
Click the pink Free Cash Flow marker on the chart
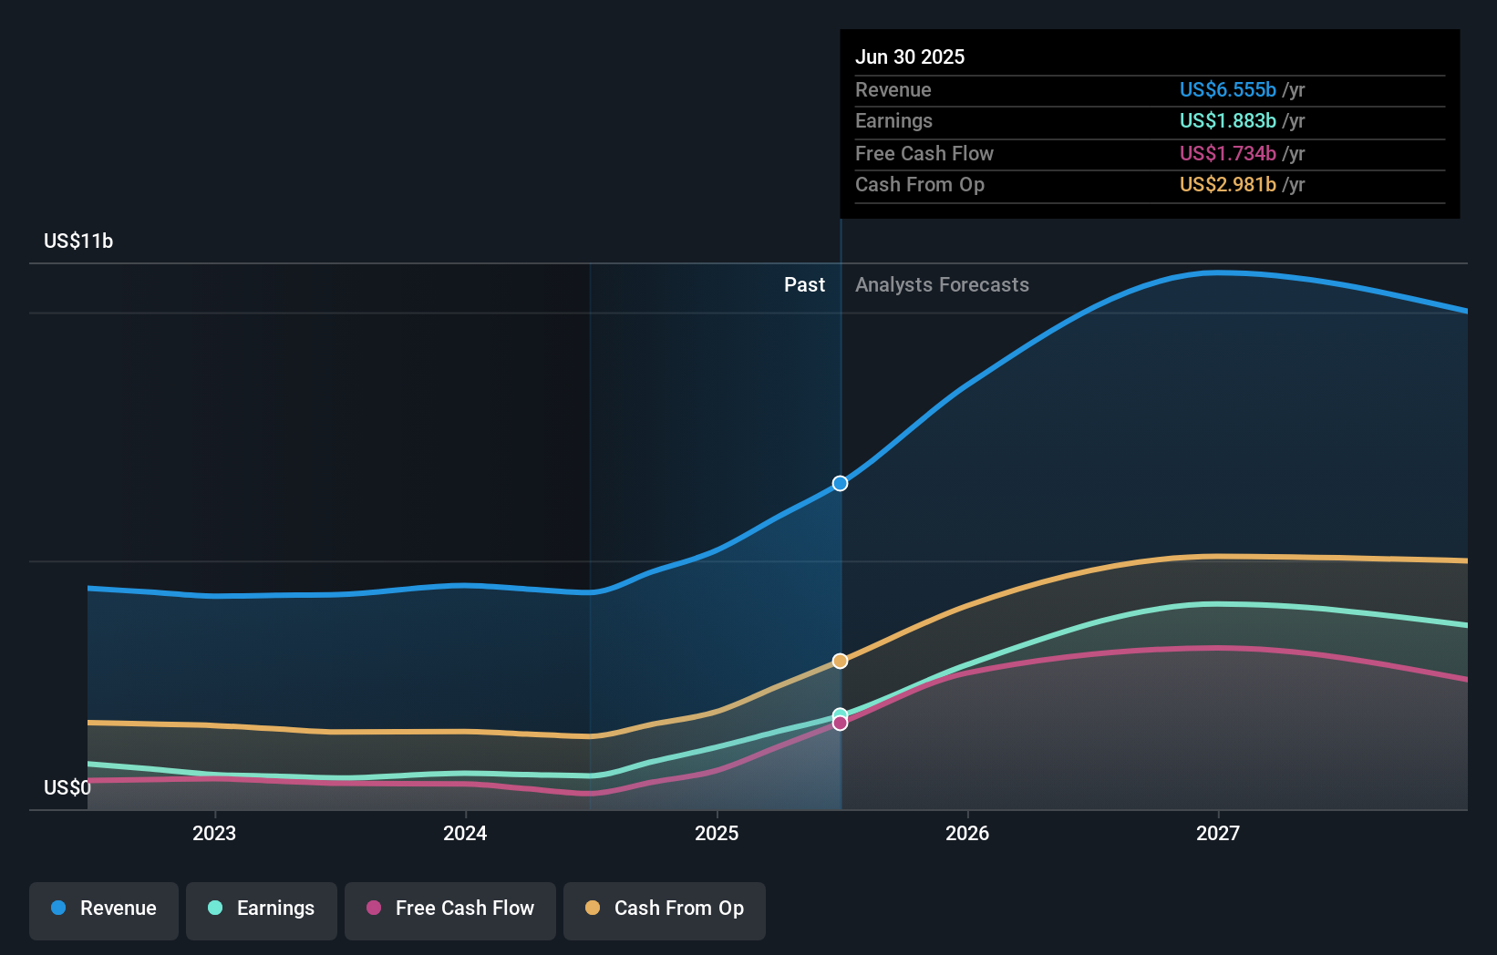pos(839,723)
